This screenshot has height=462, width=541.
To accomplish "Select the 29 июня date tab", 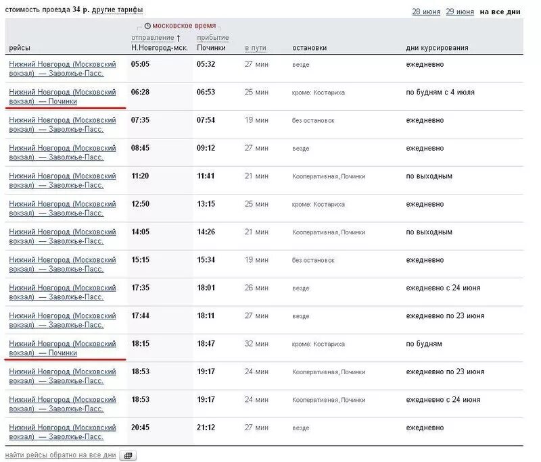I will (x=460, y=11).
